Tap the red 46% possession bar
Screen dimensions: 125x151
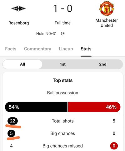[94, 107]
